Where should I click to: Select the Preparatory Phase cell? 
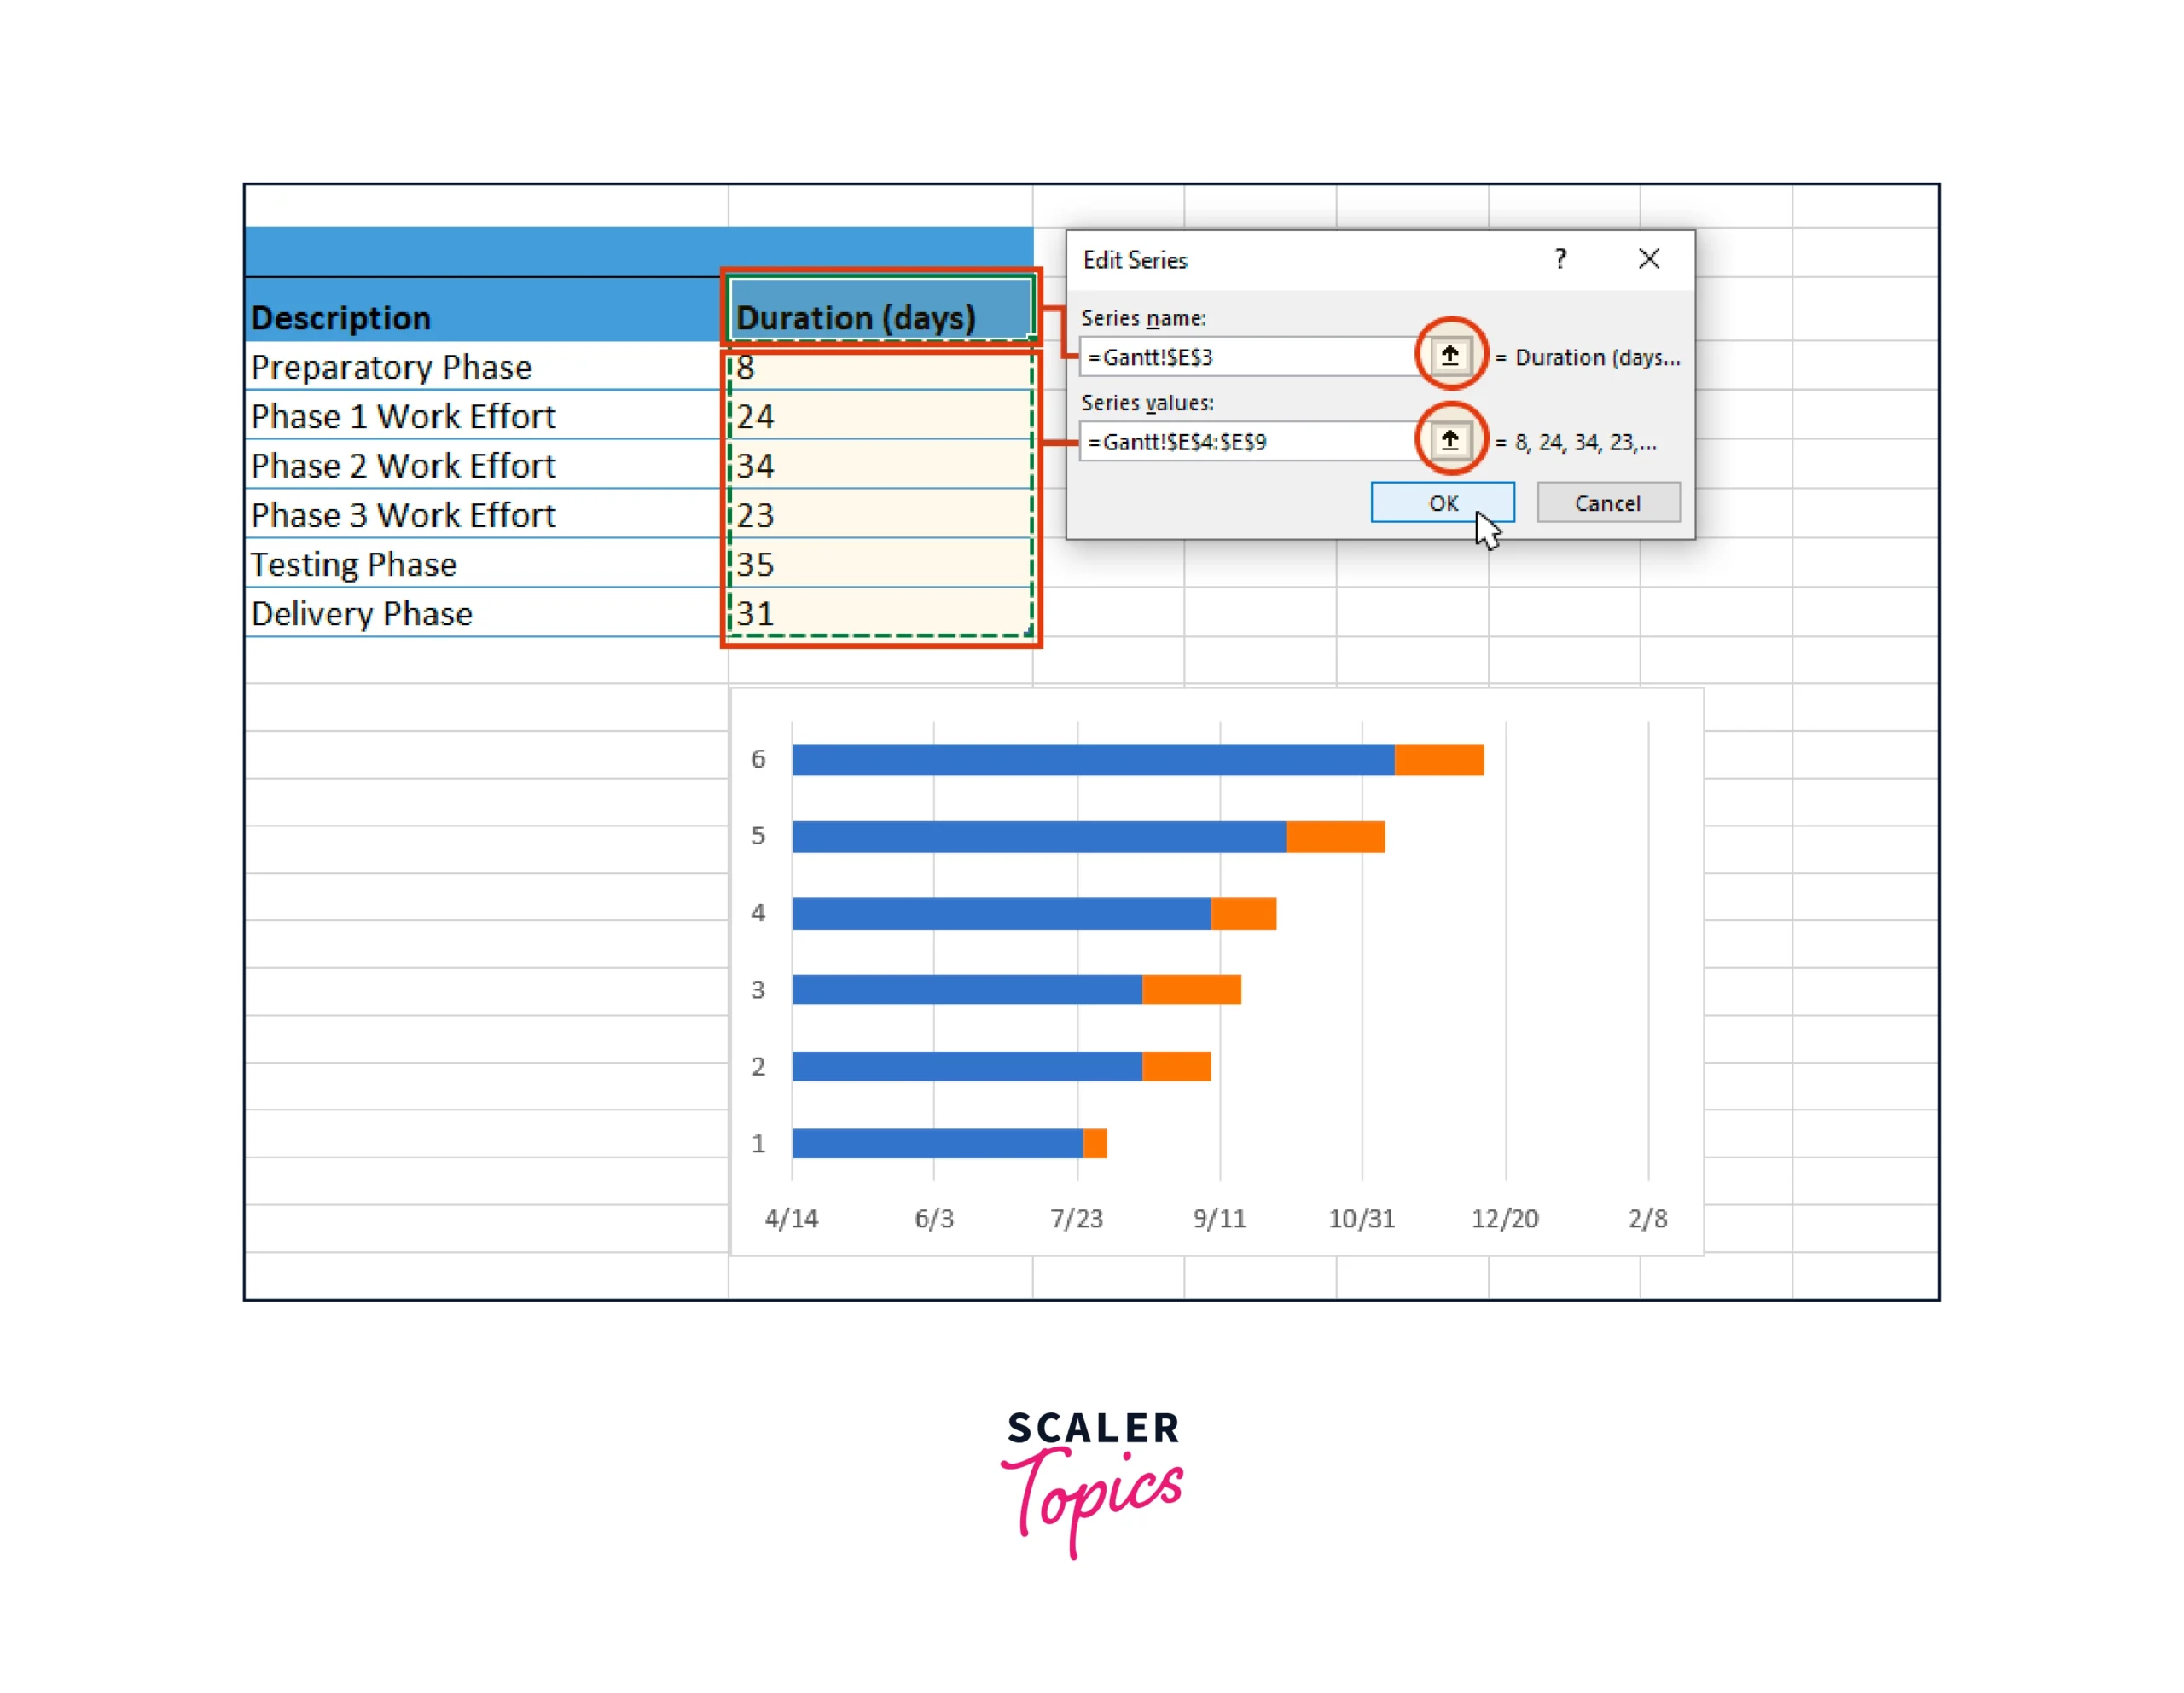(392, 367)
